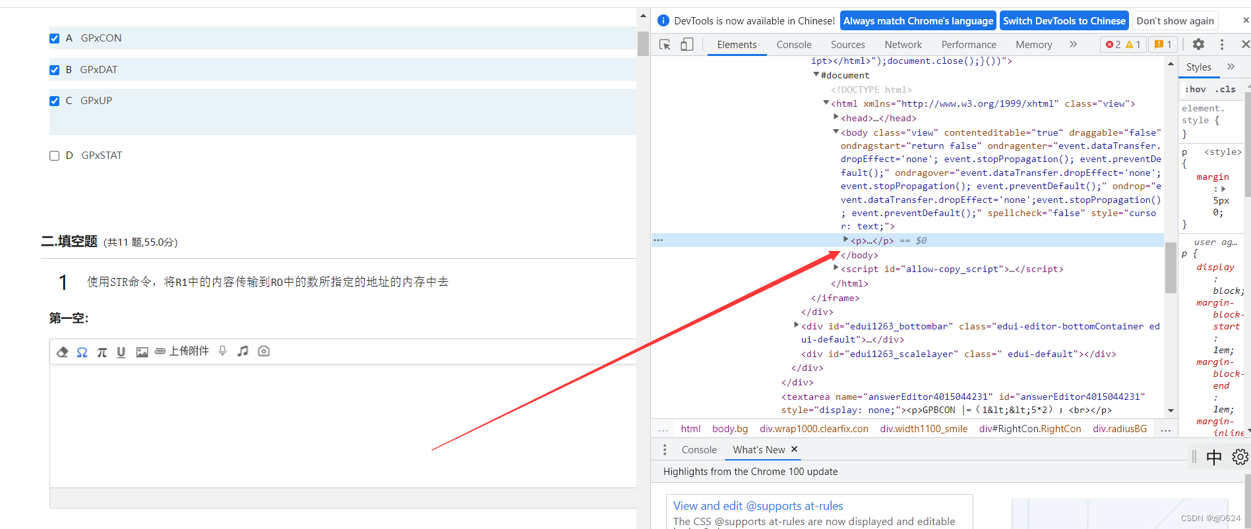This screenshot has height=529, width=1251.
Task: Click the Don't show again button
Action: [x=1175, y=21]
